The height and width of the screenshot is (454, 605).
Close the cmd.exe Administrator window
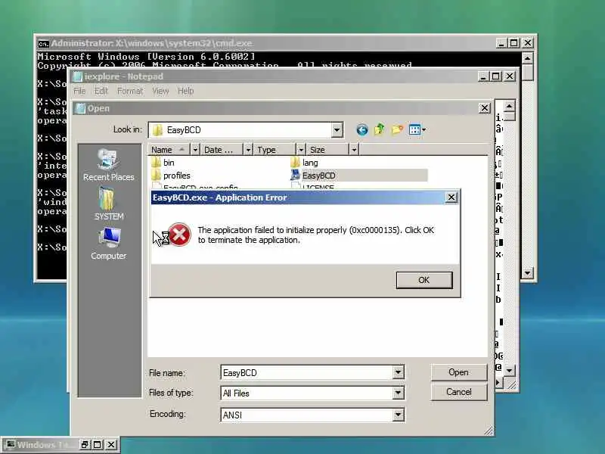pyautogui.click(x=527, y=43)
